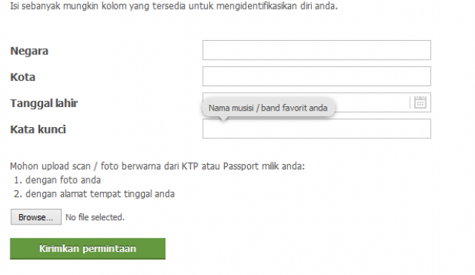Click list item 'dengan foto anda'
This screenshot has width=475, height=275.
tap(63, 180)
